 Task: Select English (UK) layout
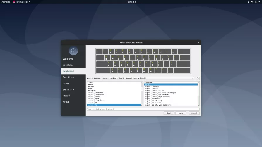tap(114, 103)
